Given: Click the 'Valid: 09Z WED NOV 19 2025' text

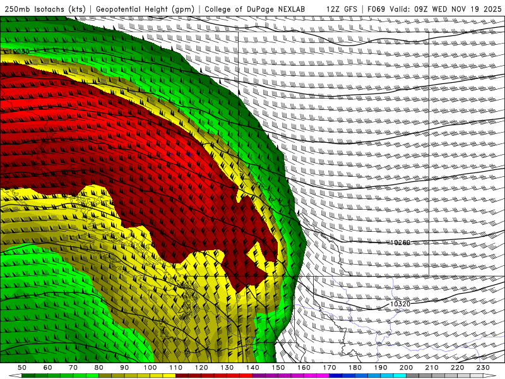Looking at the screenshot, I should click(446, 9).
